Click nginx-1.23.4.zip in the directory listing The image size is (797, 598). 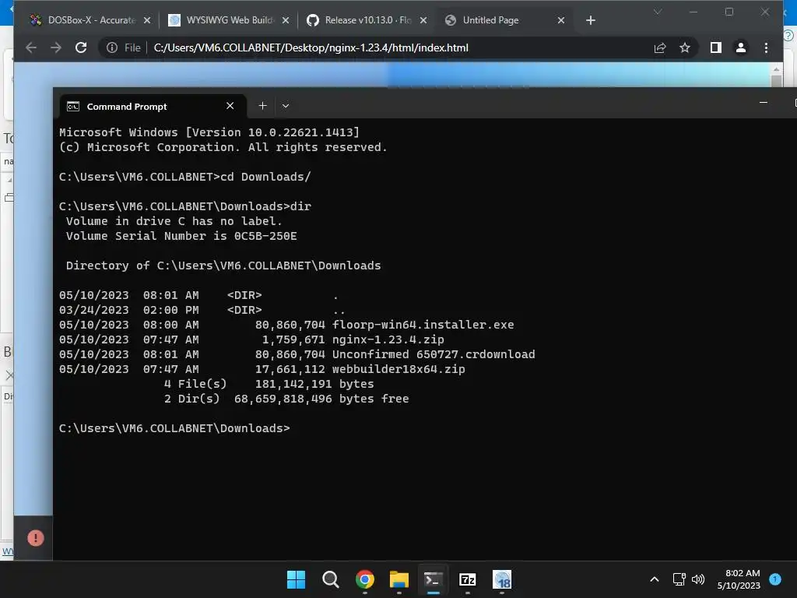point(388,339)
